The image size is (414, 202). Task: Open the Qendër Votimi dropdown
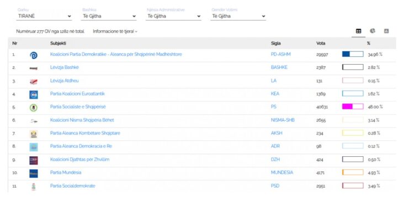tap(238, 16)
